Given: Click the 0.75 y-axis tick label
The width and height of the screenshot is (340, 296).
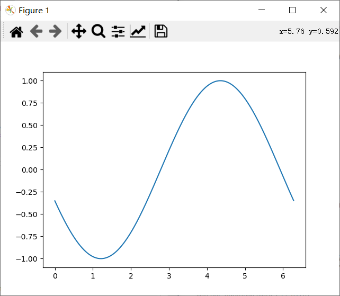Looking at the screenshot, I should pyautogui.click(x=30, y=103).
